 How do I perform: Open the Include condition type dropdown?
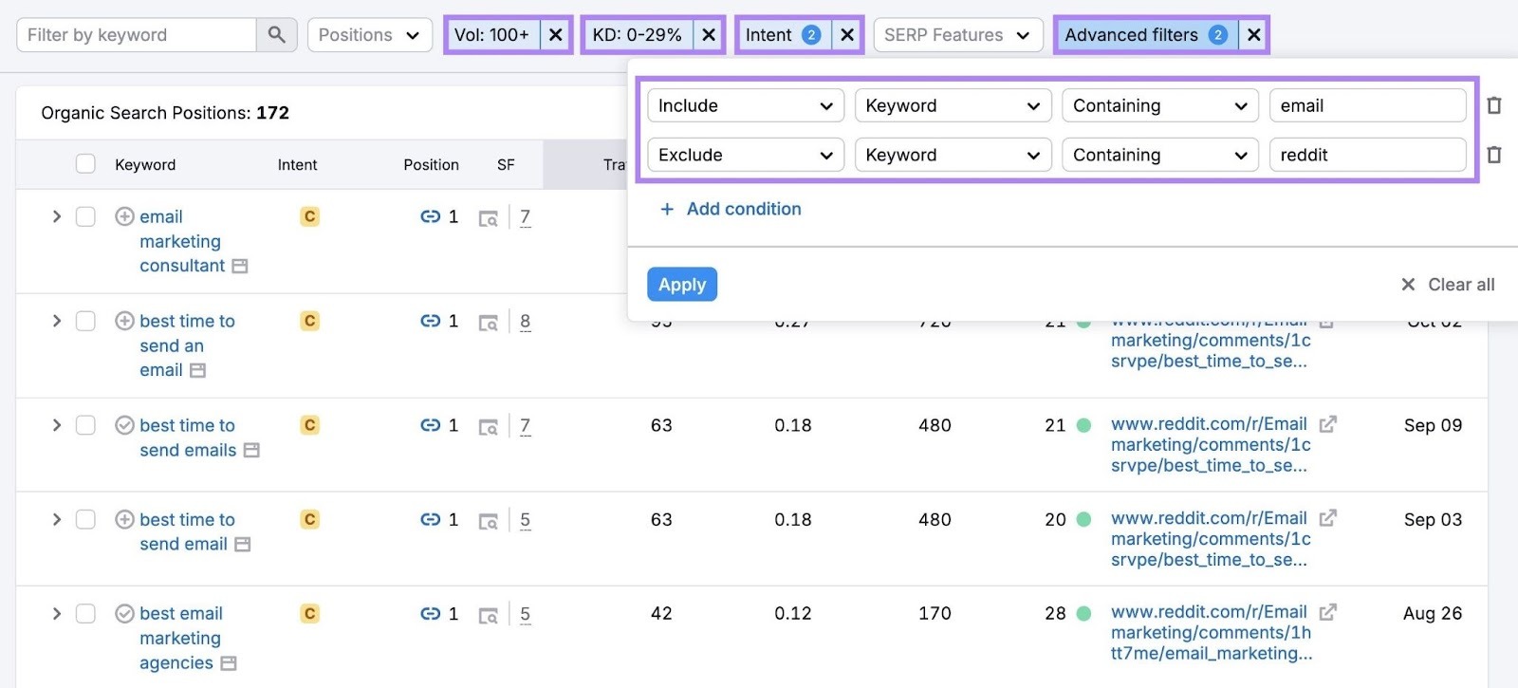coord(745,105)
